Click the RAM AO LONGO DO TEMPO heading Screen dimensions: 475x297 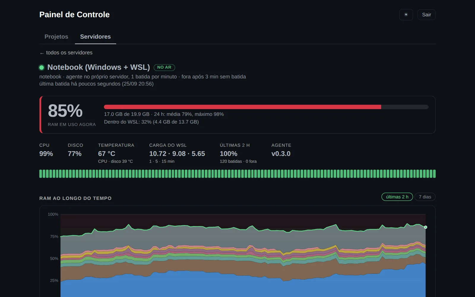(75, 198)
